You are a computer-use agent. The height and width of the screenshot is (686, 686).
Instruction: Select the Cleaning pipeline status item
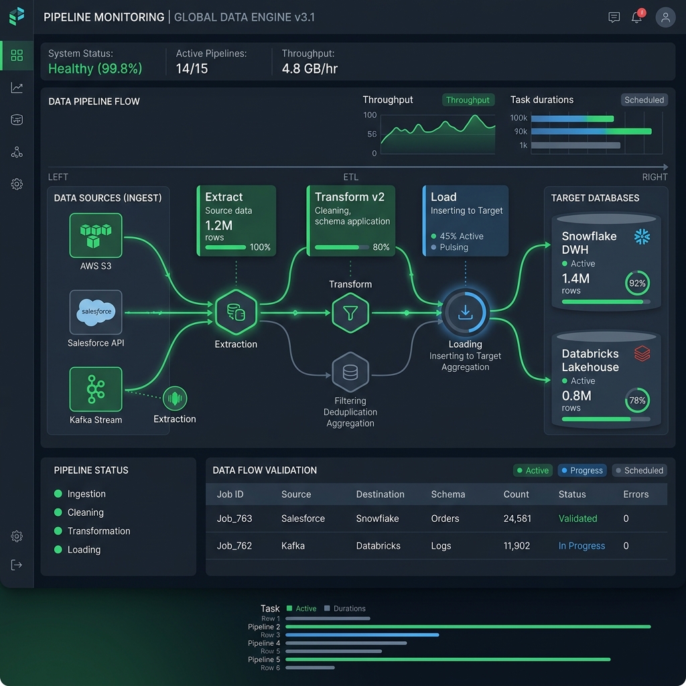point(79,512)
